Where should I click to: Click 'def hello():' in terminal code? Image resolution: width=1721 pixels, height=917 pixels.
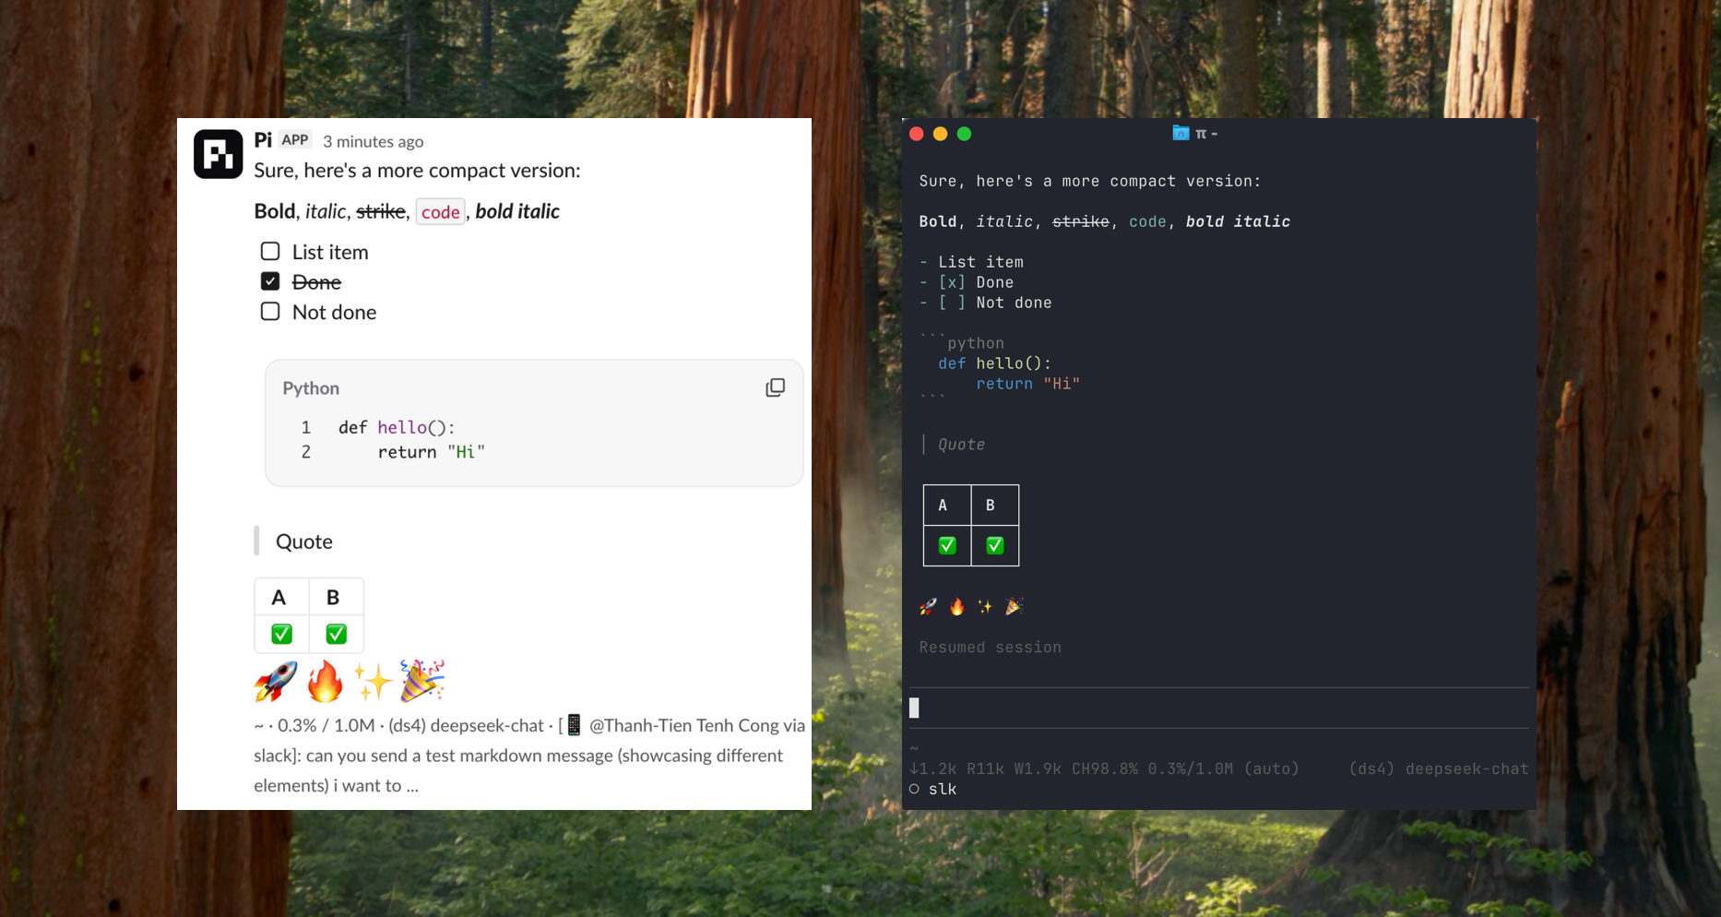pyautogui.click(x=994, y=363)
